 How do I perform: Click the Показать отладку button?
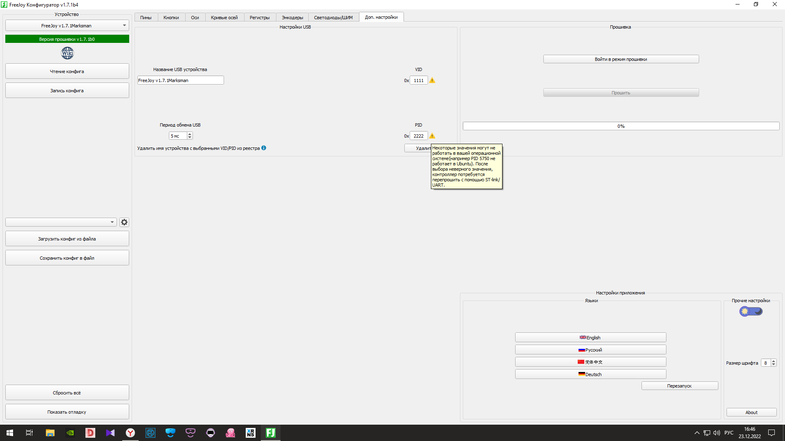click(x=67, y=412)
